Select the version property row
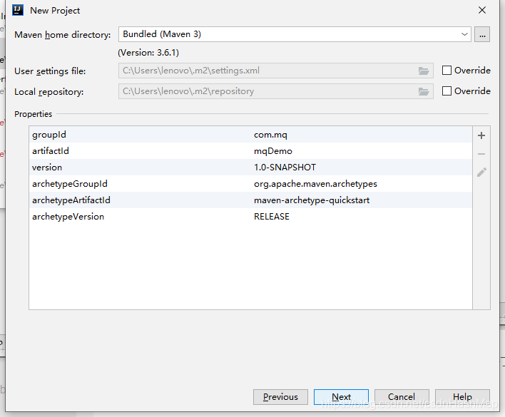The width and height of the screenshot is (505, 417). (250, 168)
